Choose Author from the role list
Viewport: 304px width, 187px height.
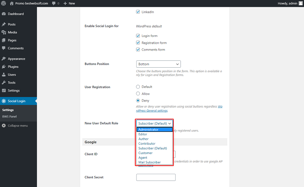(154, 139)
